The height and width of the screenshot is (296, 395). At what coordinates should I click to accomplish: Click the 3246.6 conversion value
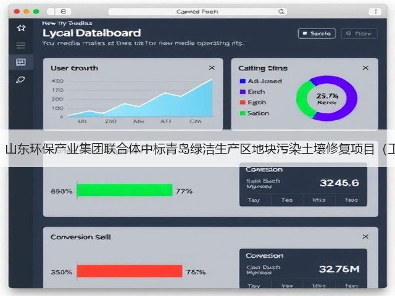coord(339,183)
